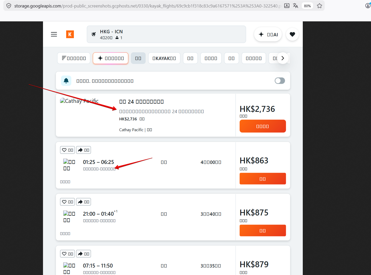The height and width of the screenshot is (275, 371).
Task: Click the price alert bell icon
Action: click(x=66, y=81)
